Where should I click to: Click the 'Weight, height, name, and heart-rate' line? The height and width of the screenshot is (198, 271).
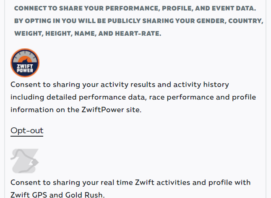88,34
